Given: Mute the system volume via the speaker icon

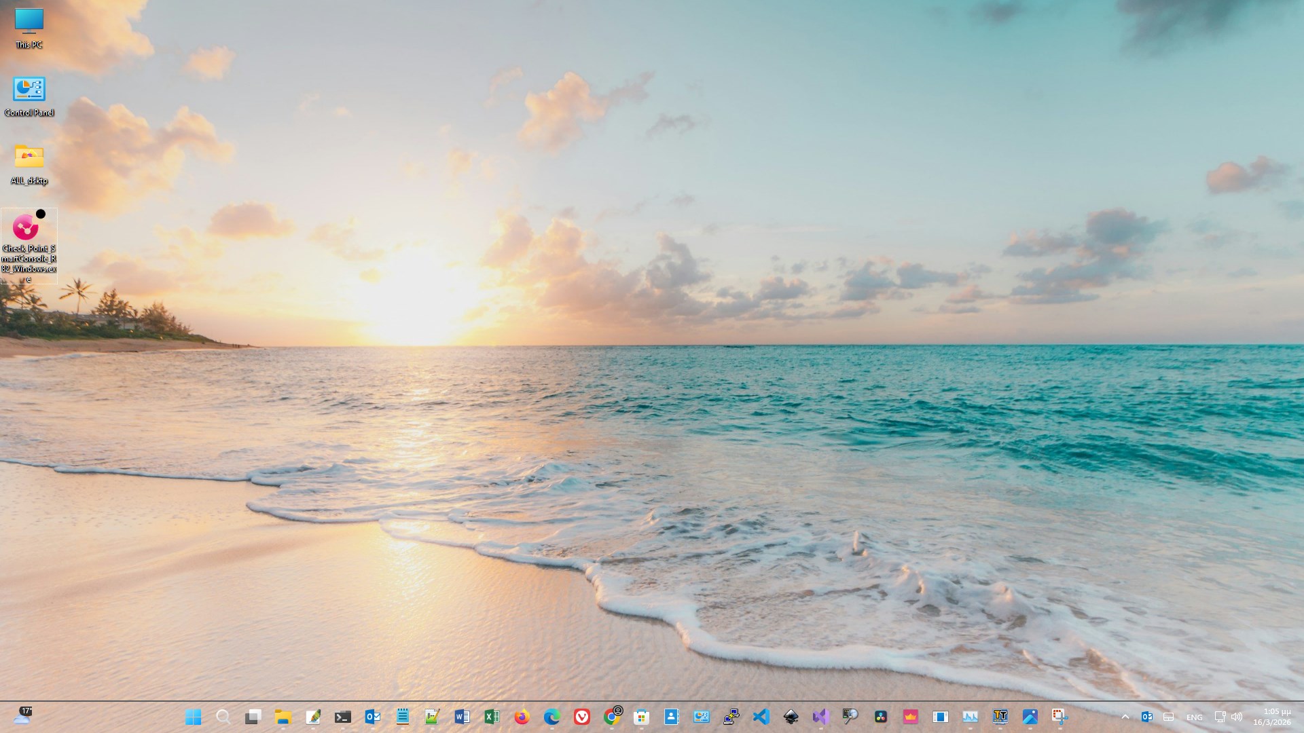Looking at the screenshot, I should 1237,716.
